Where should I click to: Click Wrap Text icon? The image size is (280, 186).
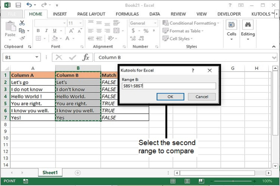pyautogui.click(x=116, y=23)
